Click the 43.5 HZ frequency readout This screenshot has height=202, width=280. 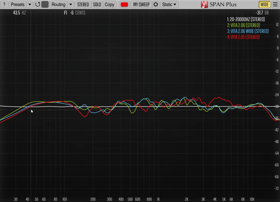pos(19,13)
